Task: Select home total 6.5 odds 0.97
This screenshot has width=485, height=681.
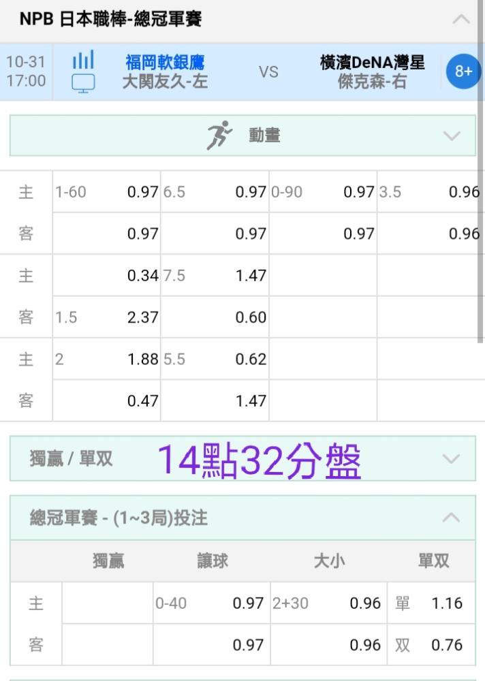Action: (215, 191)
